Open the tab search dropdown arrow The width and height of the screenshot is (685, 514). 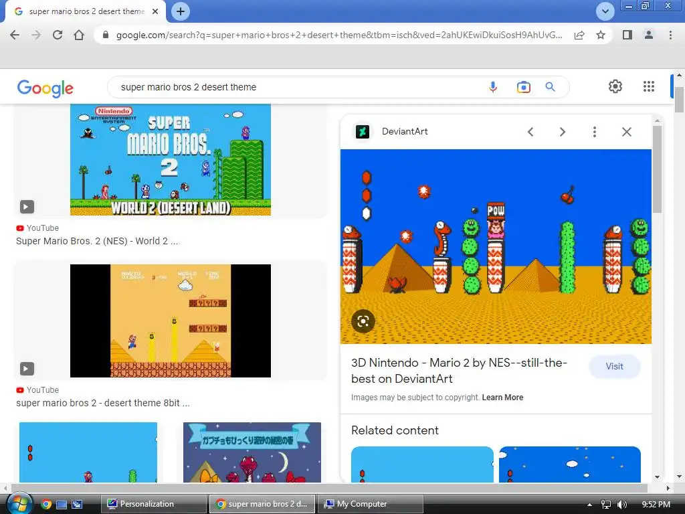(x=605, y=11)
